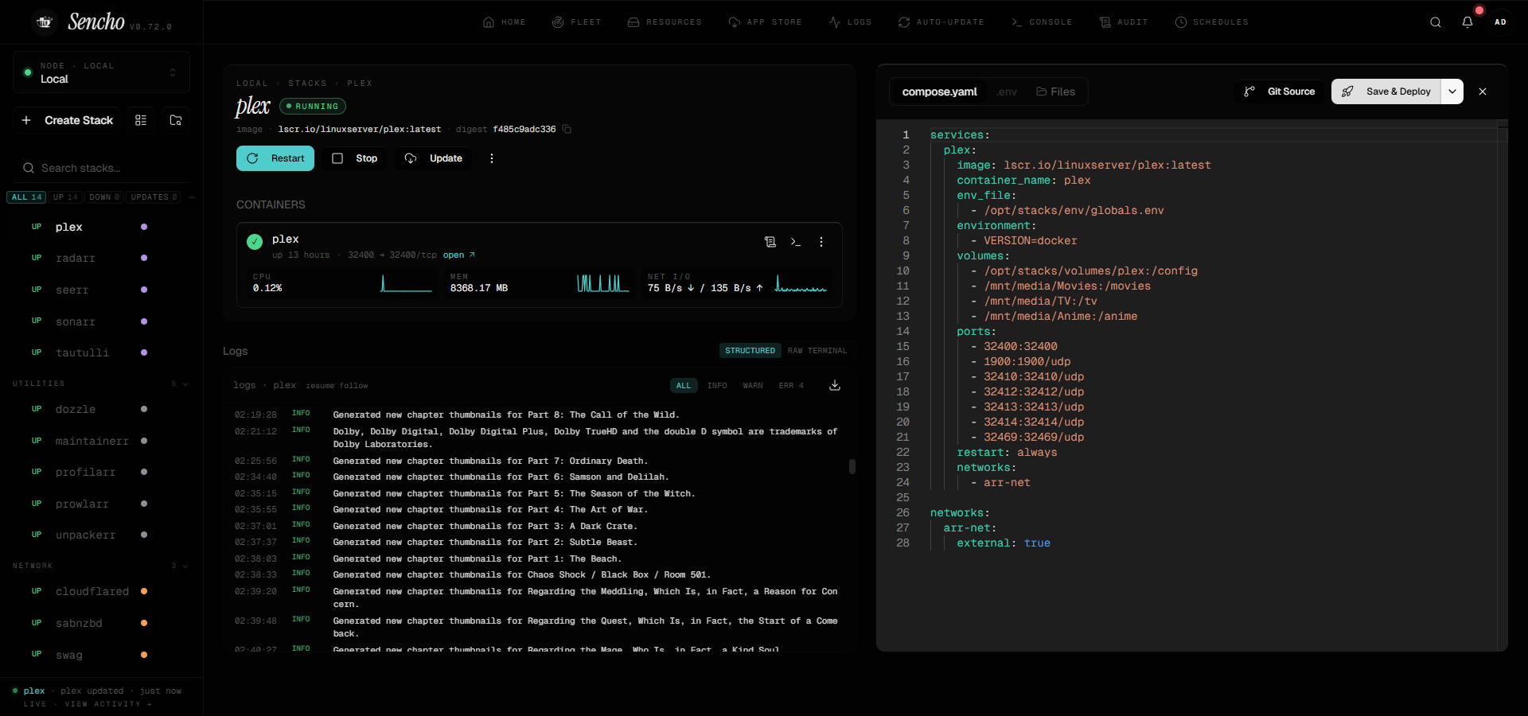Open Git Source settings
The width and height of the screenshot is (1528, 716).
(1280, 91)
